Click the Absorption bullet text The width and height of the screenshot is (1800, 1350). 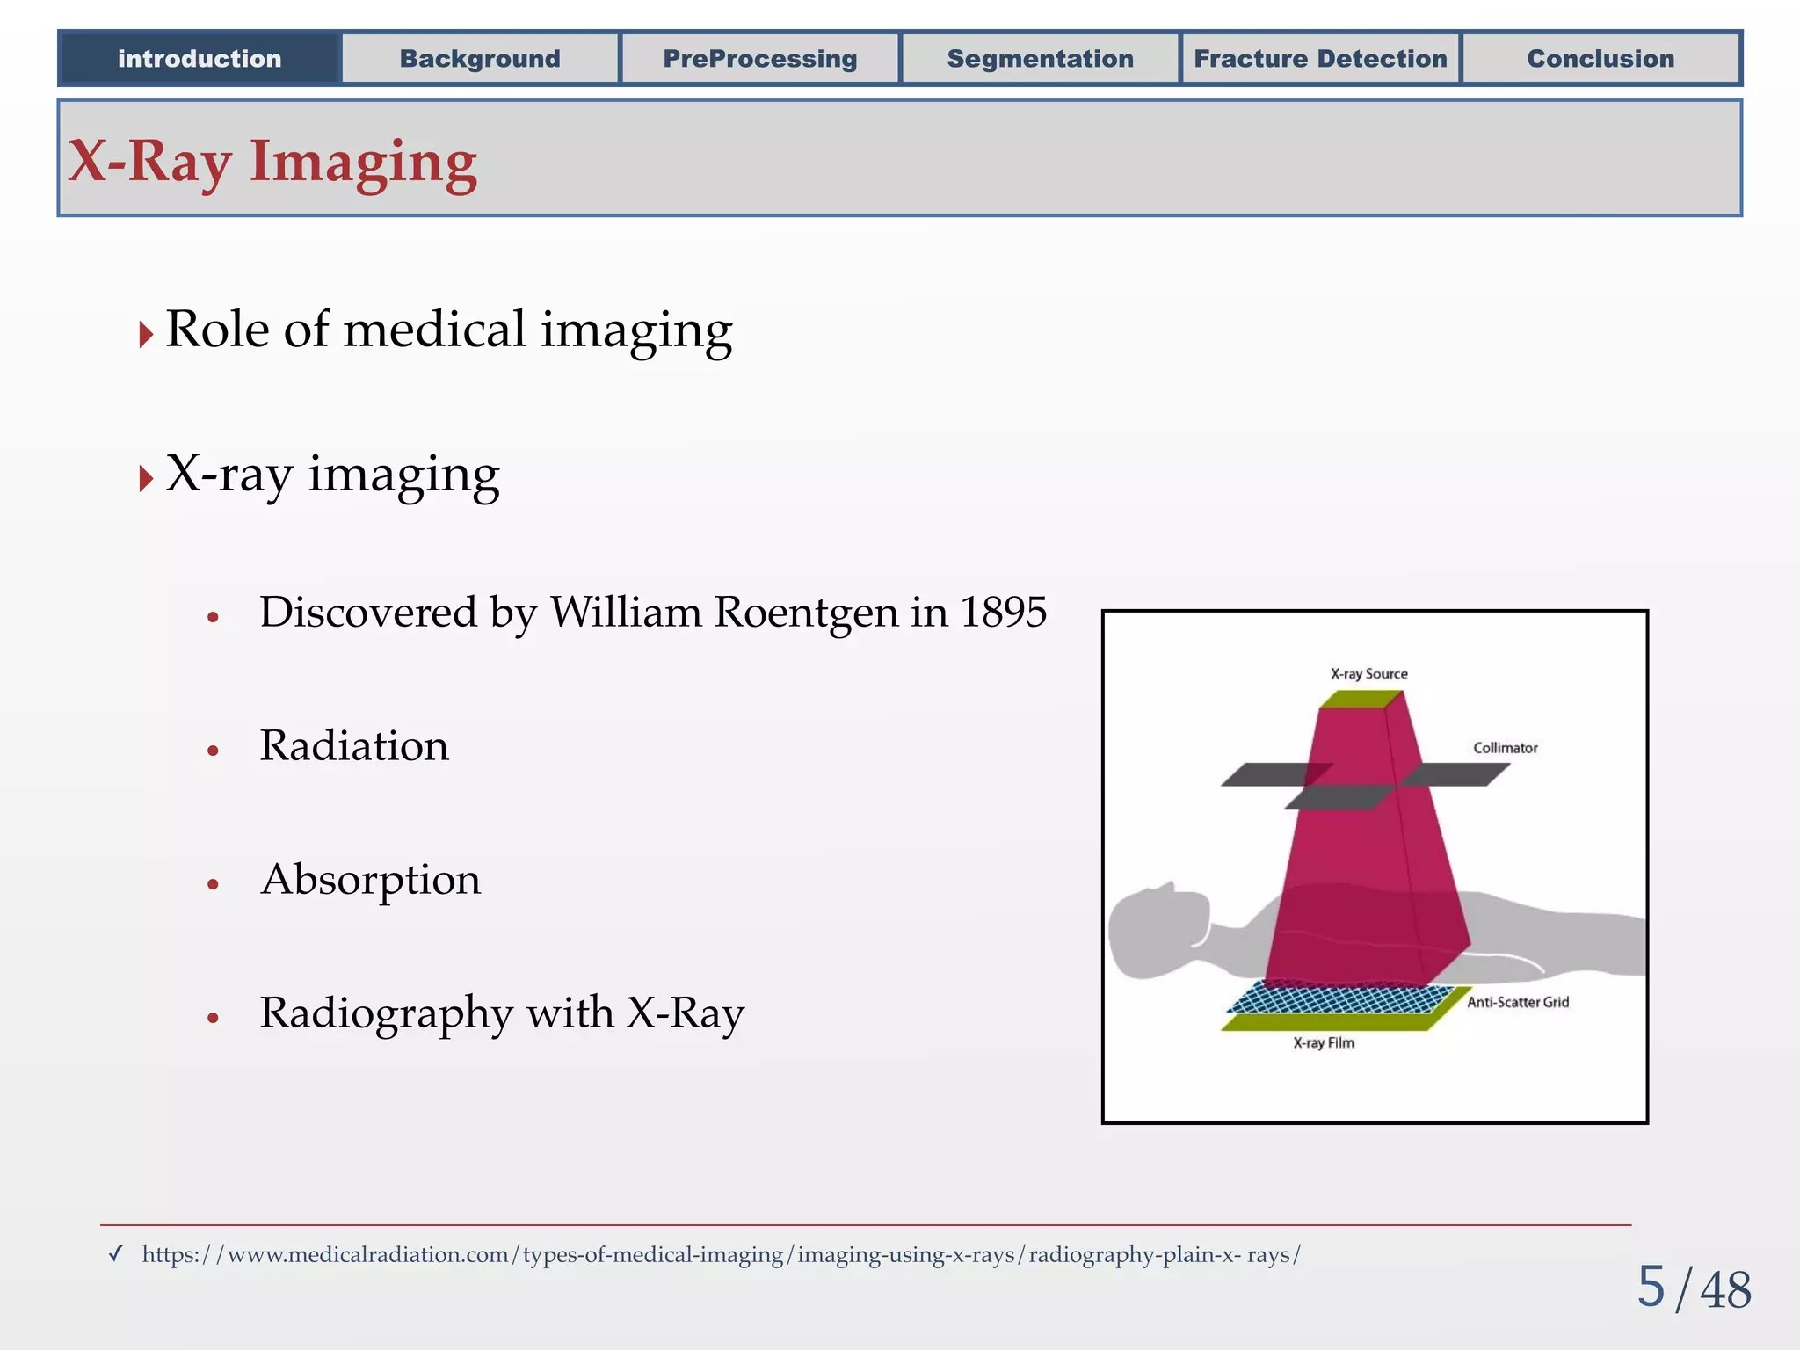371,879
